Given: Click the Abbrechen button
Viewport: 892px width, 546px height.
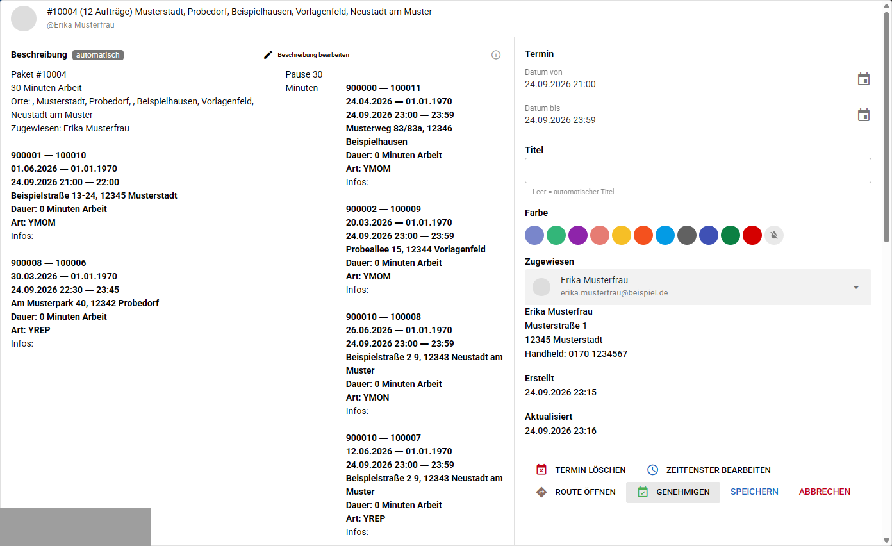Looking at the screenshot, I should (x=825, y=492).
